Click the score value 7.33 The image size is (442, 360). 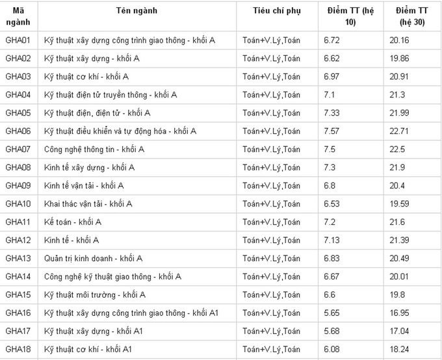click(x=331, y=113)
